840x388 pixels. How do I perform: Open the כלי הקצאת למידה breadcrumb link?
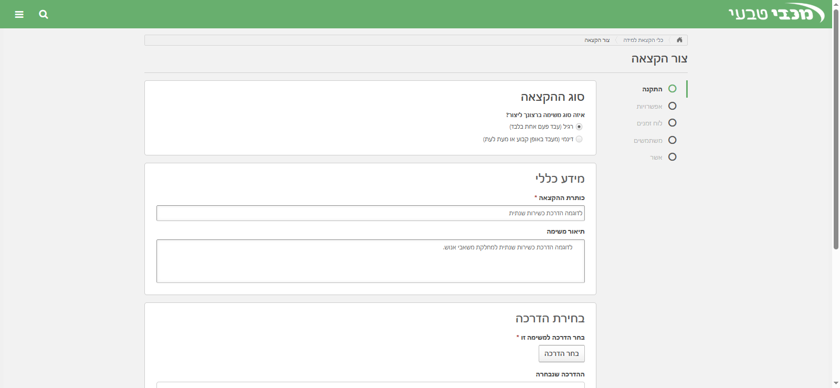(x=643, y=40)
